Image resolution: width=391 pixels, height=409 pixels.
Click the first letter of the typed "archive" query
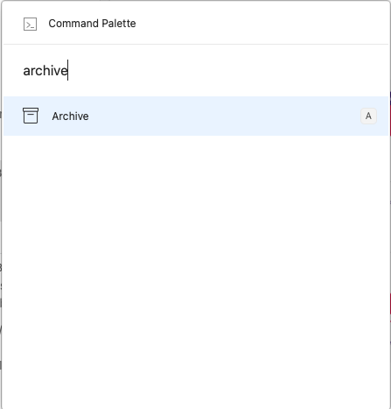click(26, 71)
